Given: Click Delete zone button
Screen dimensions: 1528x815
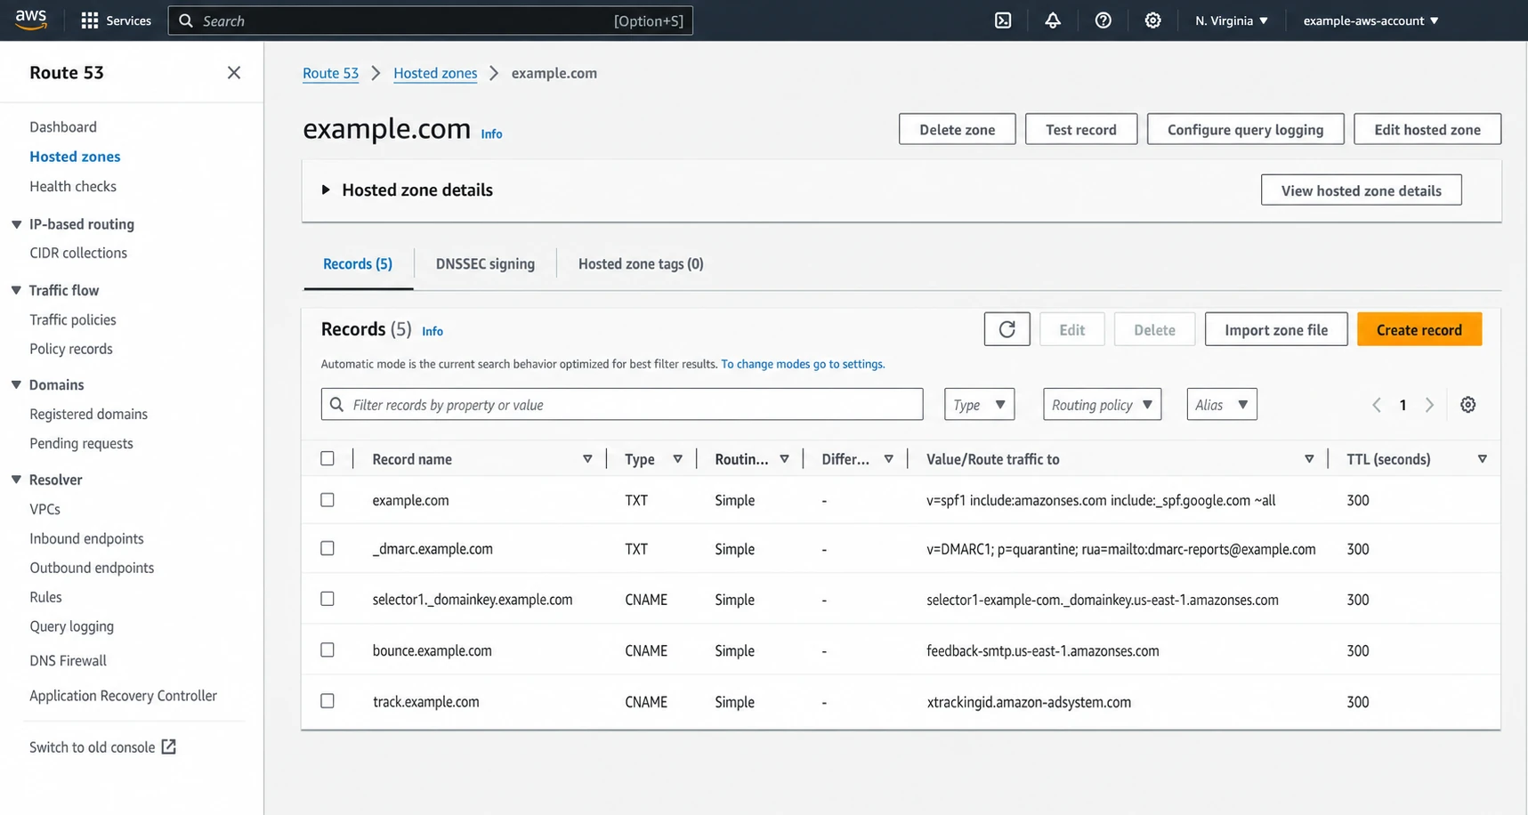Looking at the screenshot, I should coord(957,129).
